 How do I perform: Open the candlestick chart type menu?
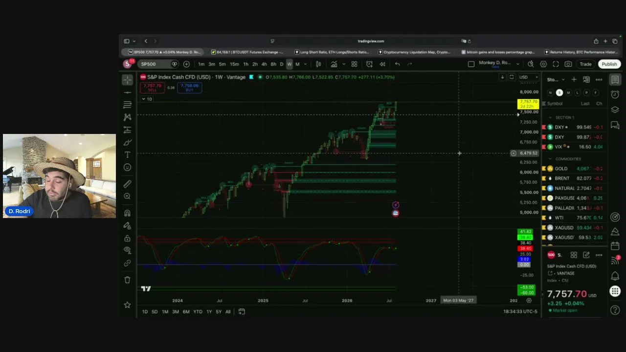(x=318, y=64)
